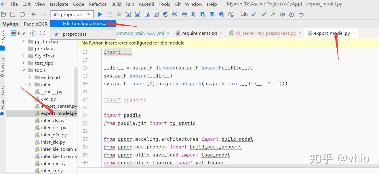Open the Ascend menu
The width and height of the screenshot is (379, 174).
click(146, 4)
